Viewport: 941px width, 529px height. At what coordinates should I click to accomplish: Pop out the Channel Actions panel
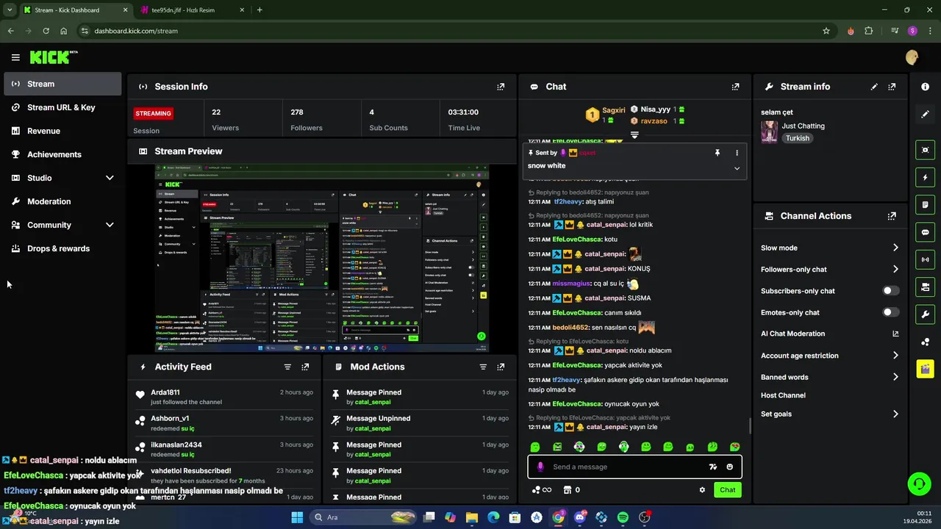pyautogui.click(x=892, y=216)
